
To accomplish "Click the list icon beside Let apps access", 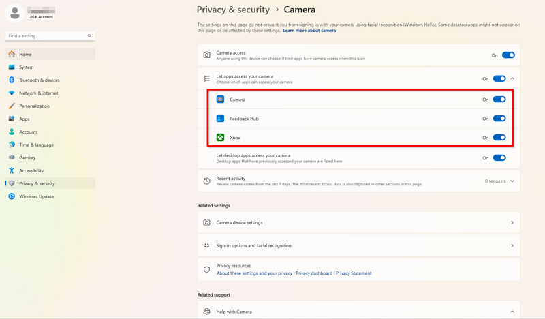I will (207, 78).
